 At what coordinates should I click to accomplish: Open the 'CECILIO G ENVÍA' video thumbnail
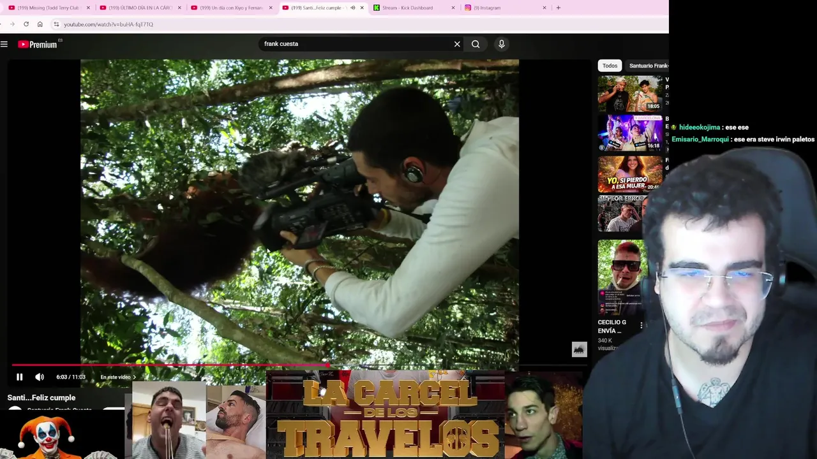point(622,277)
